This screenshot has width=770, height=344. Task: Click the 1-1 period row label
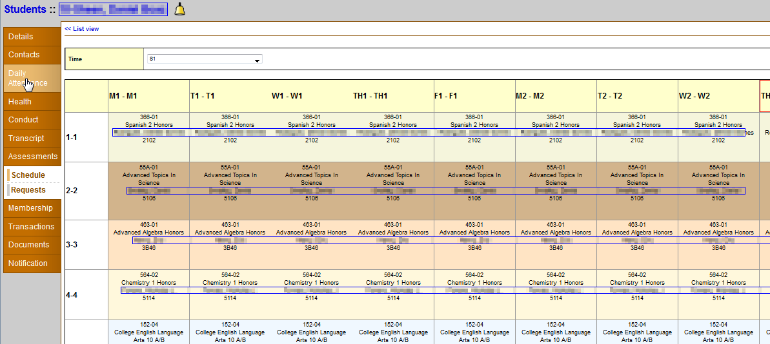point(72,137)
